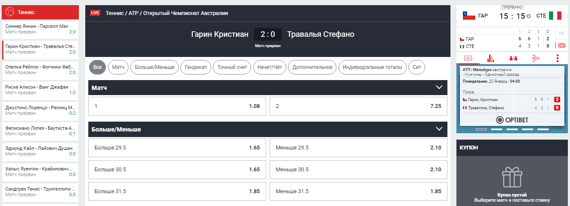Image resolution: width=570 pixels, height=206 pixels.
Task: Click the scoreboard 0:0 icon
Action: click(x=561, y=45)
